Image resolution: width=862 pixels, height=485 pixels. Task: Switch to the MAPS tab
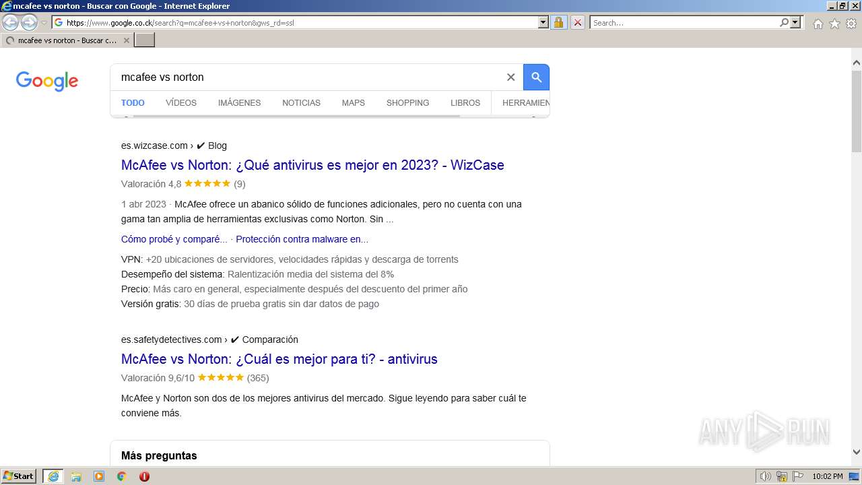click(353, 103)
